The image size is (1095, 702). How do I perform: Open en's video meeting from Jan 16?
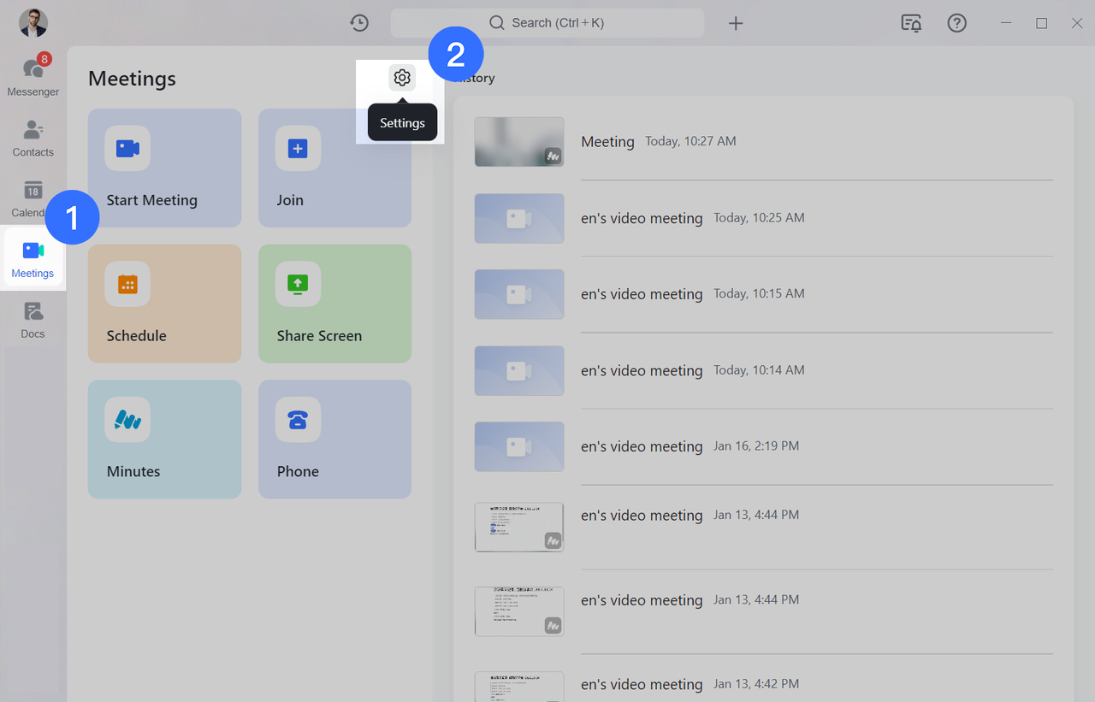pos(642,446)
